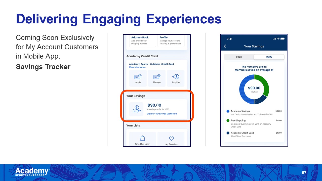
Task: Click the $90.00 savings-so-far amount
Action: point(154,105)
